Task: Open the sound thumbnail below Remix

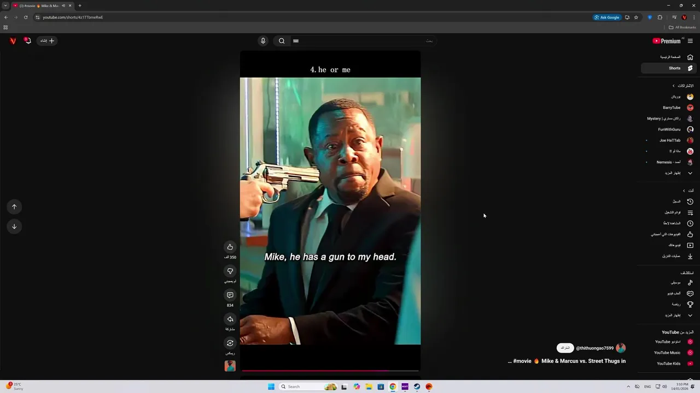Action: pos(230,366)
